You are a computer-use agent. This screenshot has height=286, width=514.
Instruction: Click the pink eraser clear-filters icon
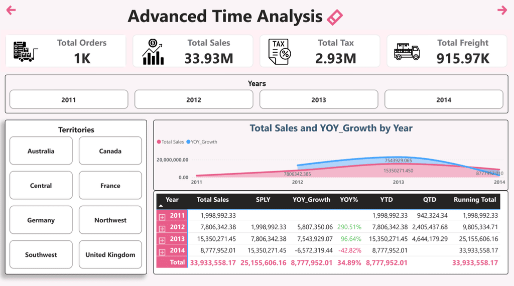[335, 18]
